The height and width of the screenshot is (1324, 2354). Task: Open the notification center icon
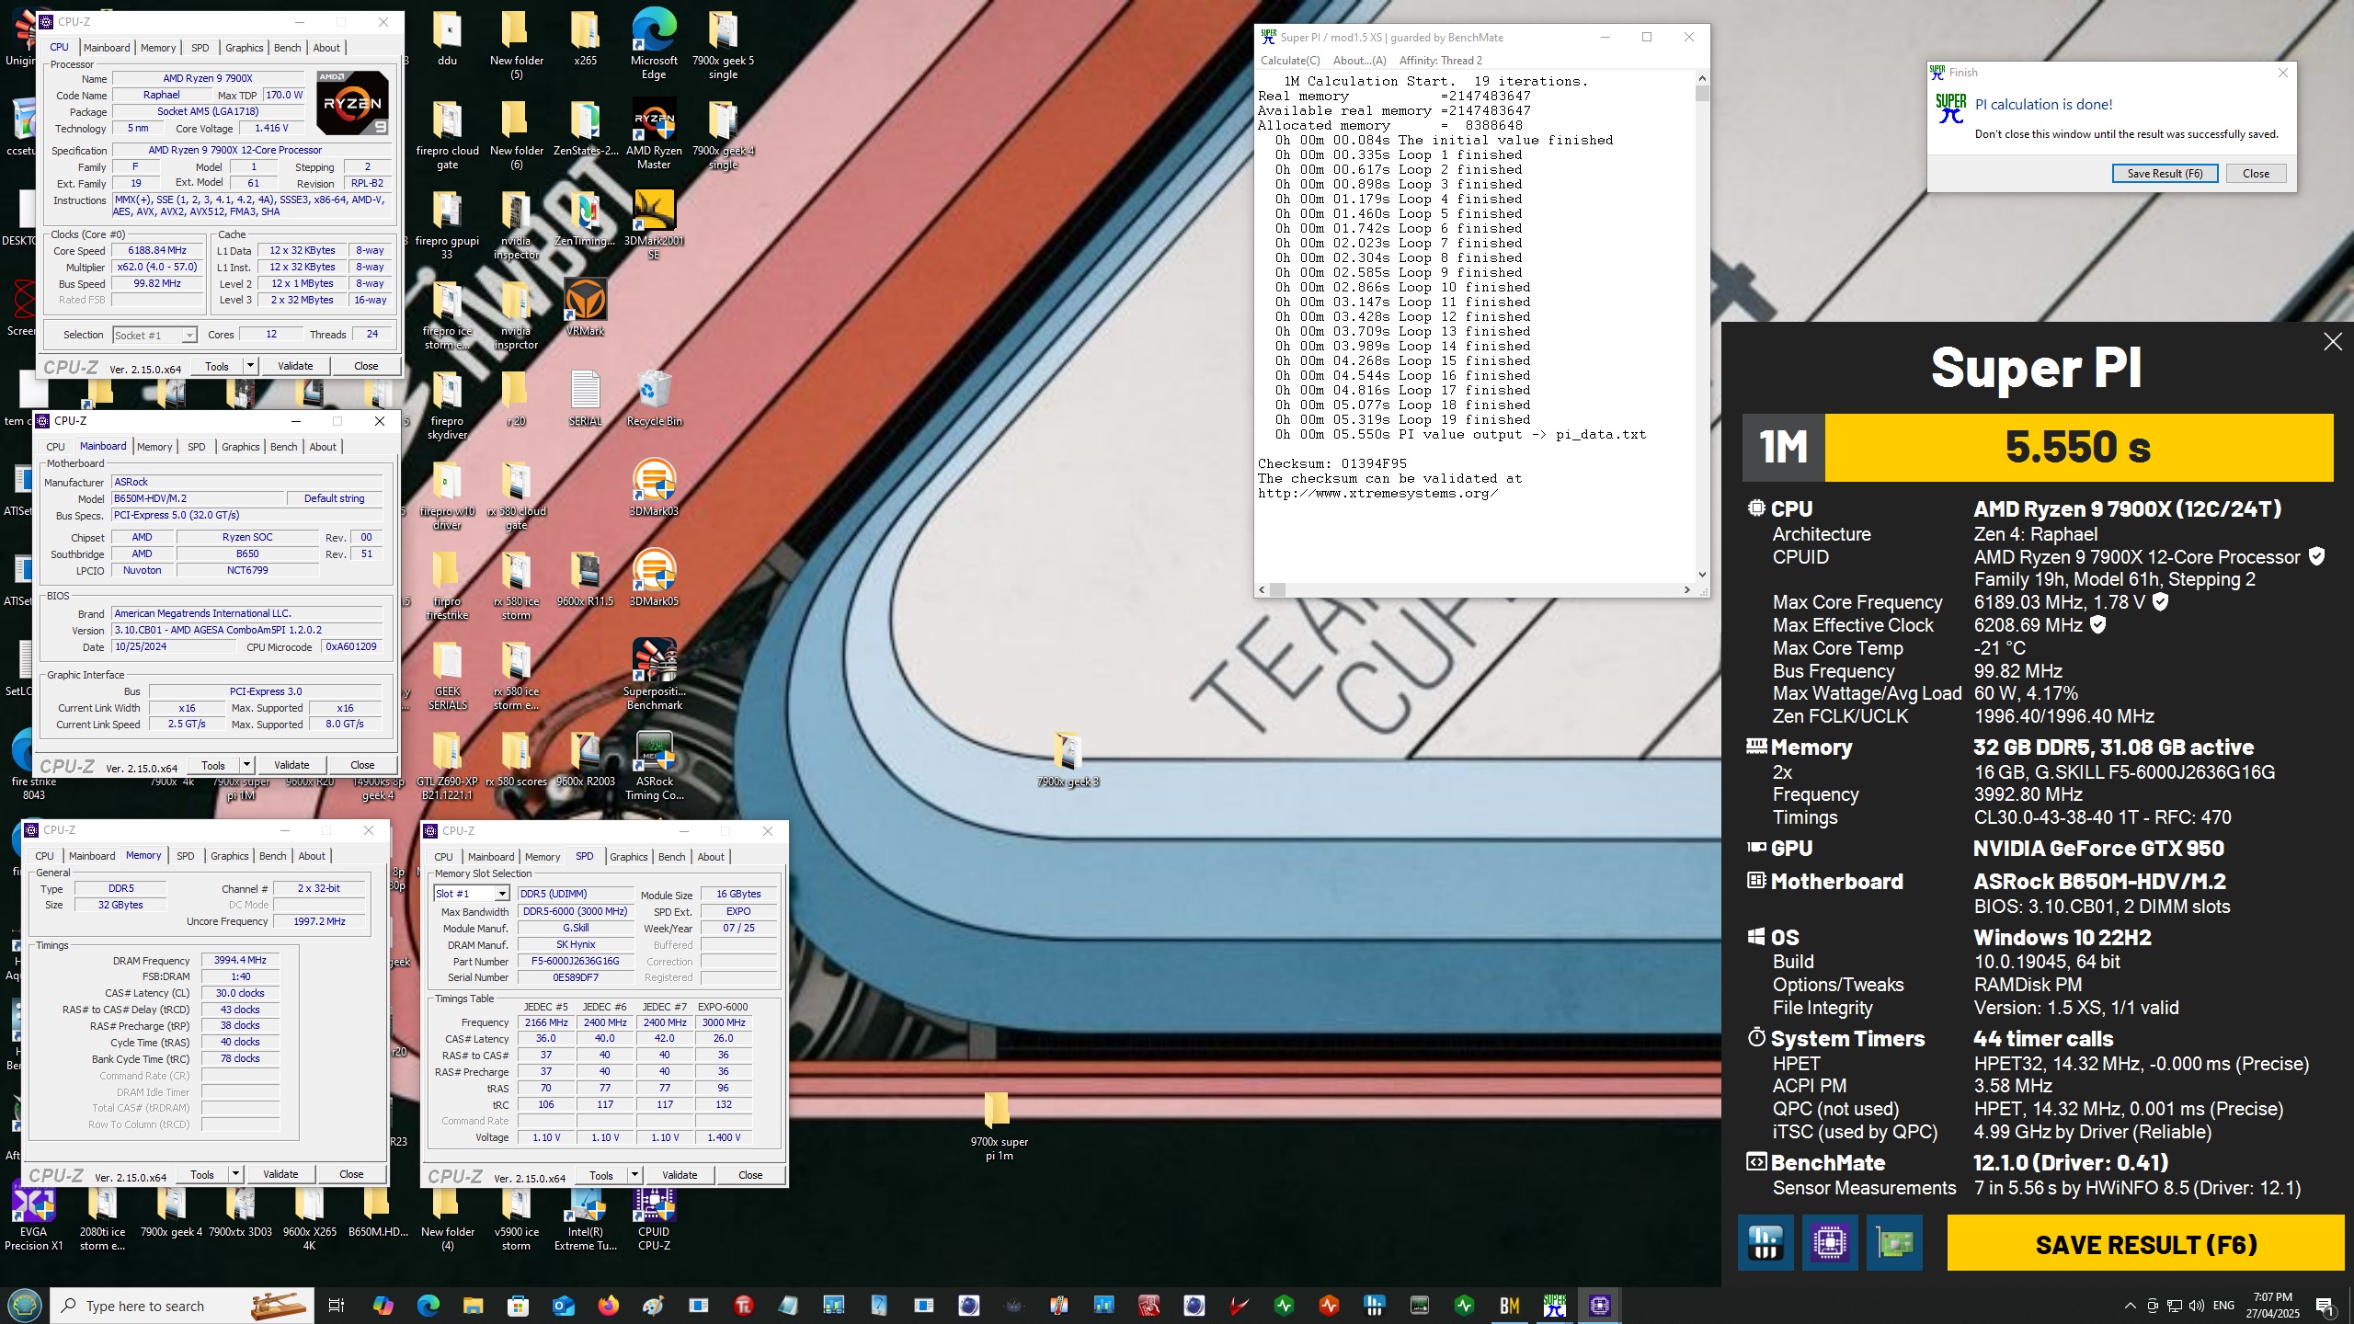pos(2325,1306)
